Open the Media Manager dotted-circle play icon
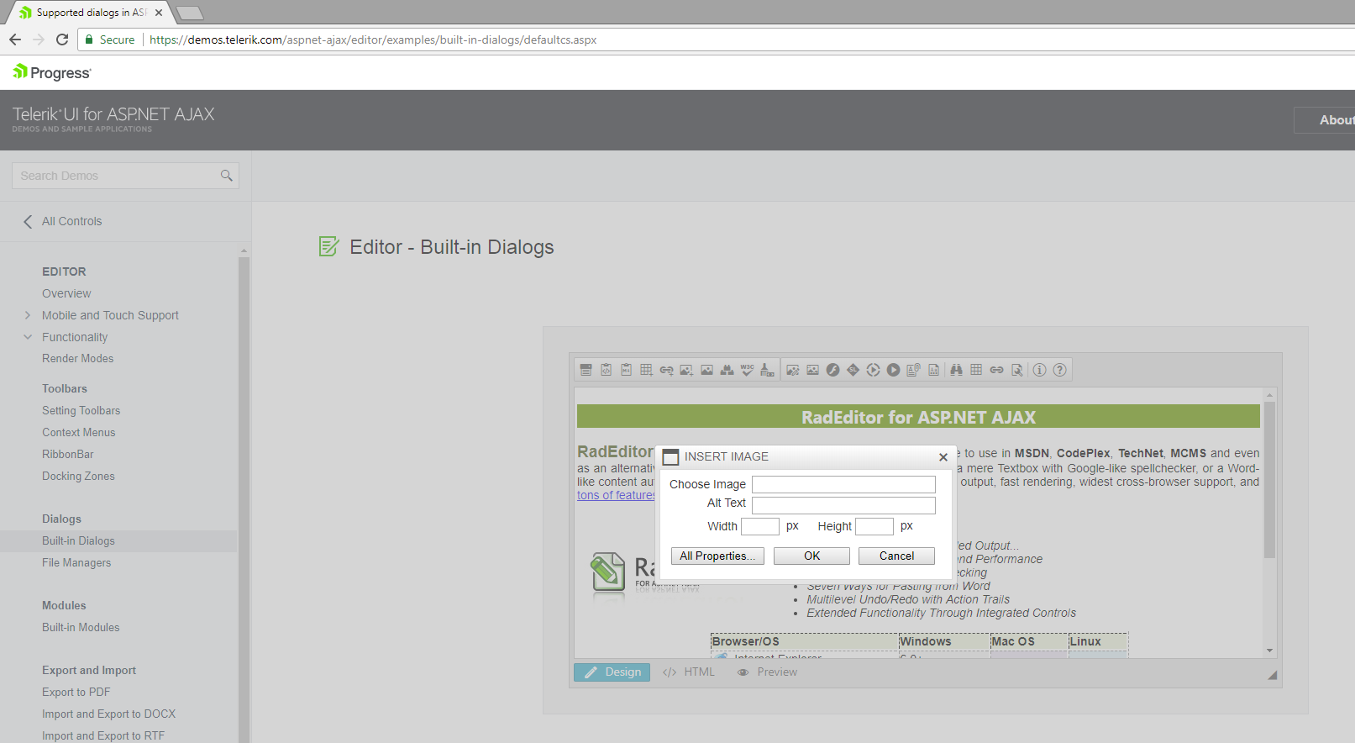Screen dimensions: 1355x743 (873, 370)
